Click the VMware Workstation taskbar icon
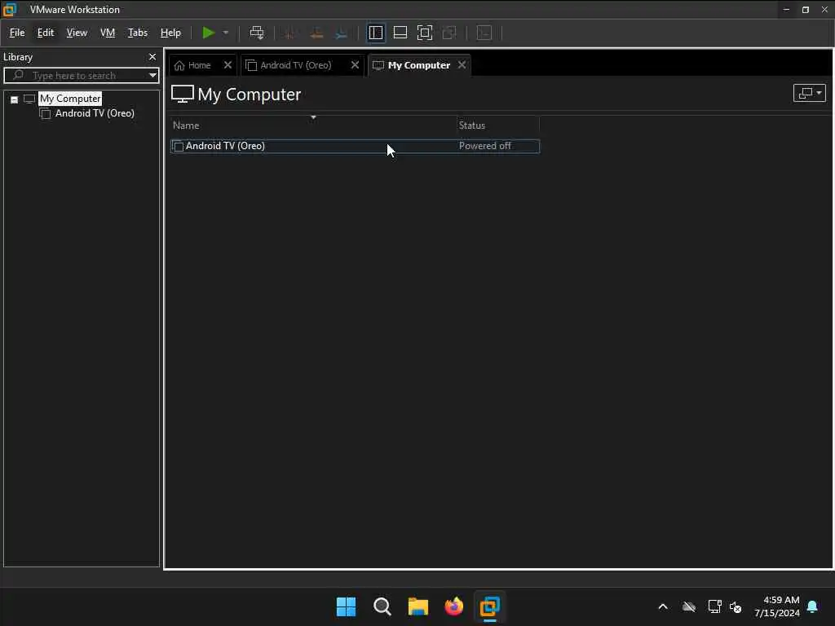The width and height of the screenshot is (835, 626). pos(489,606)
